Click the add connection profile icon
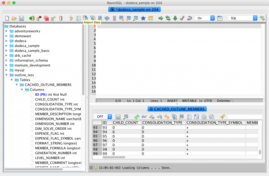The height and width of the screenshot is (176, 269). (53, 18)
